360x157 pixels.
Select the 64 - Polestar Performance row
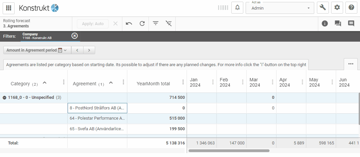[97, 118]
